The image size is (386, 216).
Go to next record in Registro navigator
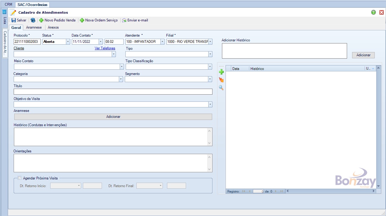[x=276, y=191]
